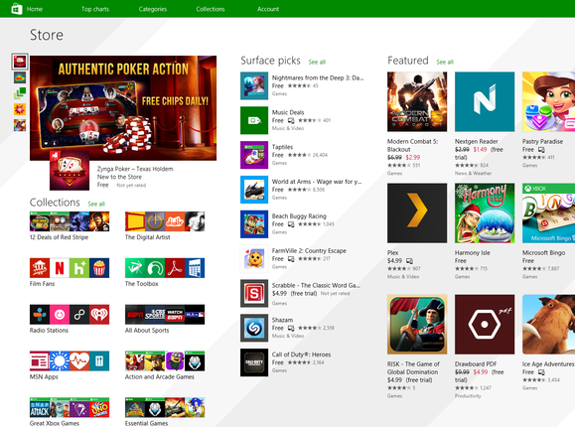Open the Harmony Isle tile
This screenshot has width=575, height=427.
(x=485, y=213)
